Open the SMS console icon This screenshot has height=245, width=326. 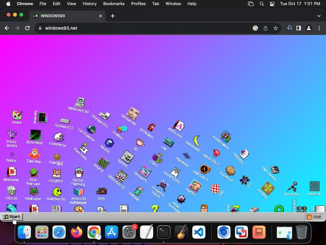102,191
